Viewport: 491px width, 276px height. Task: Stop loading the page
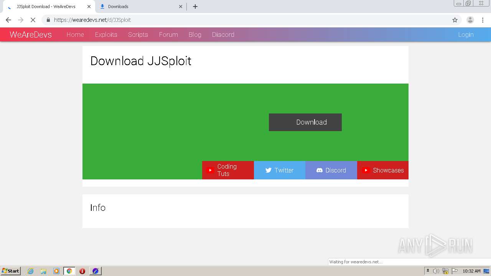pyautogui.click(x=33, y=20)
